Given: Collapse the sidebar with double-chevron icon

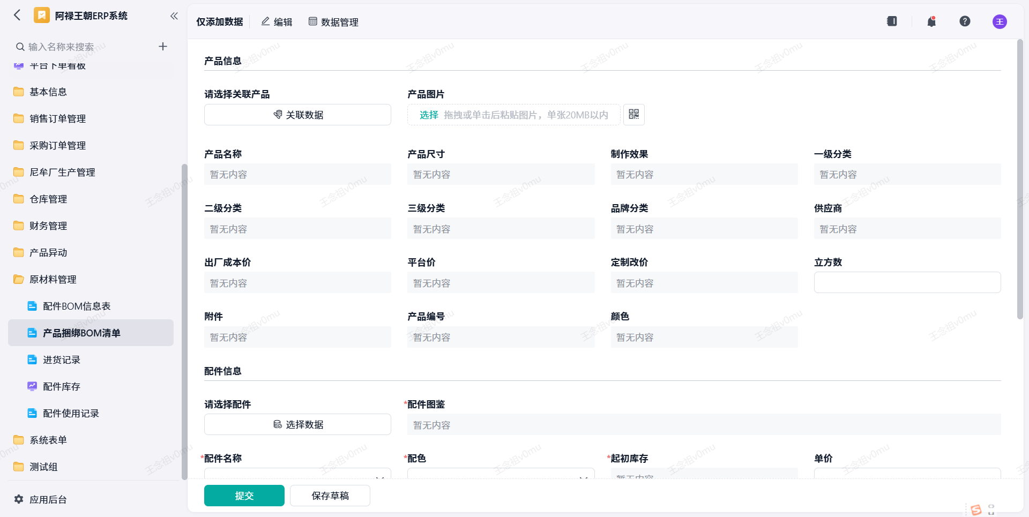Looking at the screenshot, I should pyautogui.click(x=174, y=16).
